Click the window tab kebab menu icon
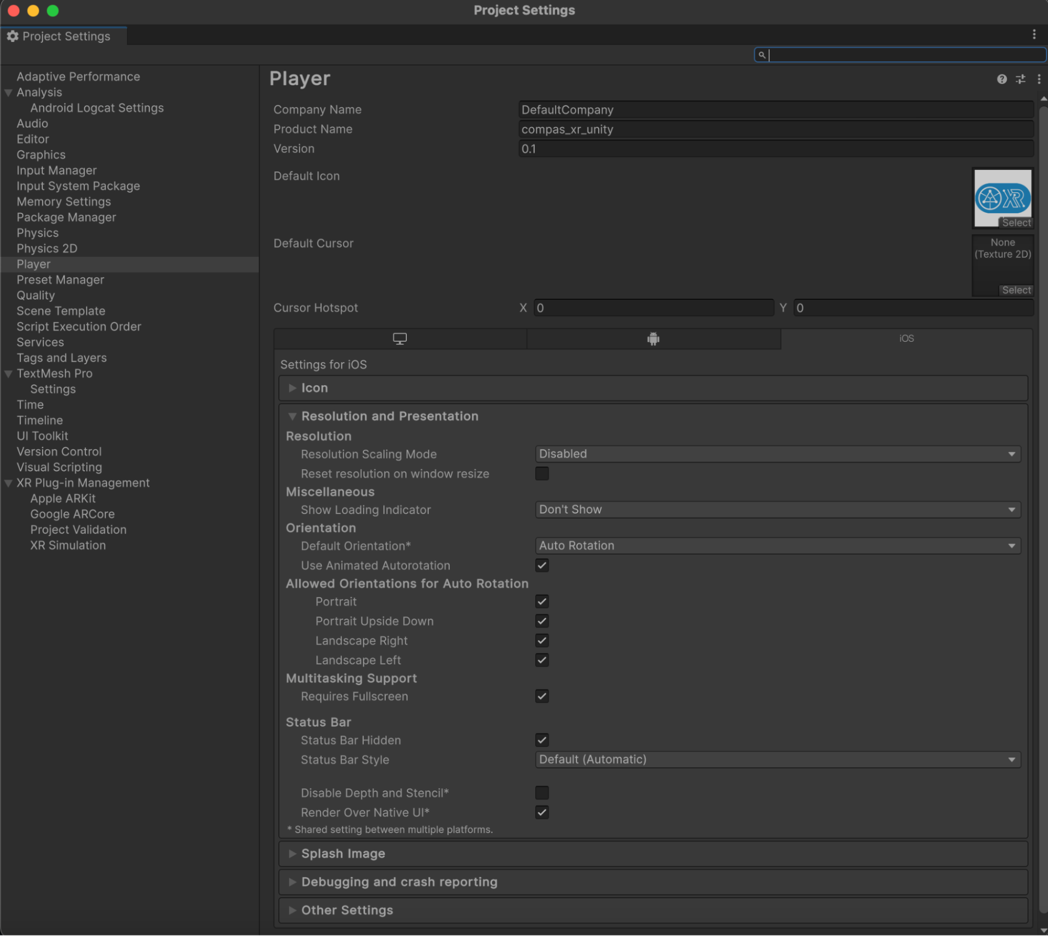 pyautogui.click(x=1034, y=35)
